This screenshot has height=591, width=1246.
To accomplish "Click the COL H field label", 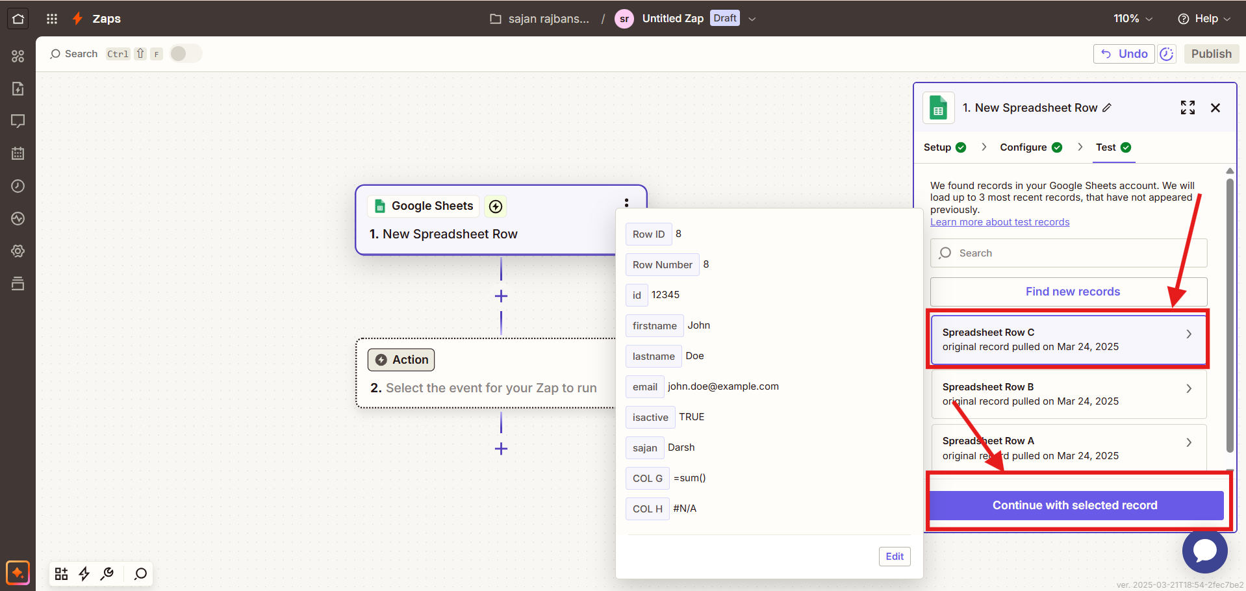I will (647, 509).
